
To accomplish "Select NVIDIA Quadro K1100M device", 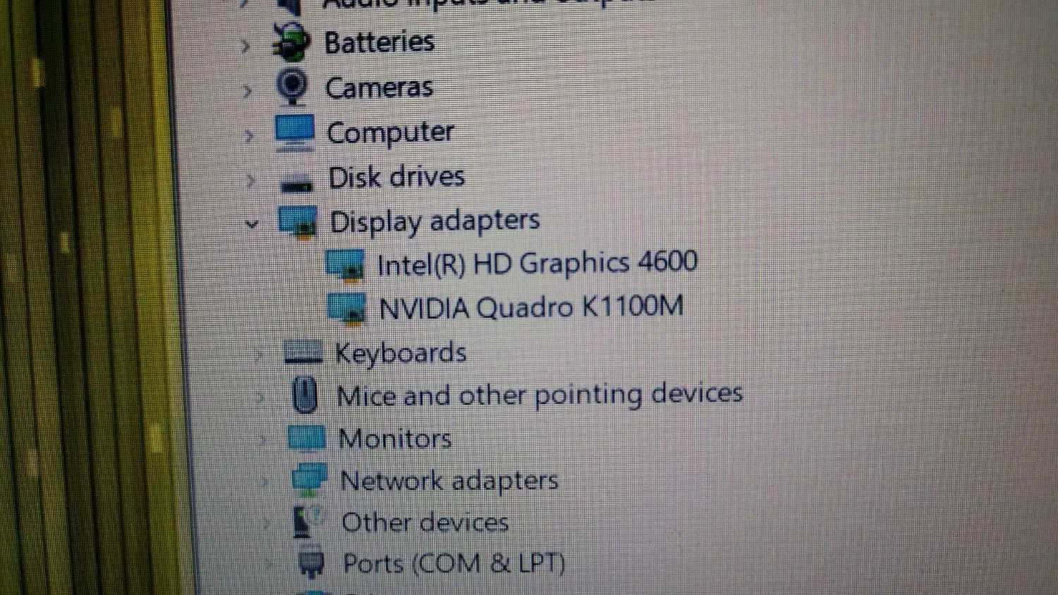I will (x=531, y=308).
